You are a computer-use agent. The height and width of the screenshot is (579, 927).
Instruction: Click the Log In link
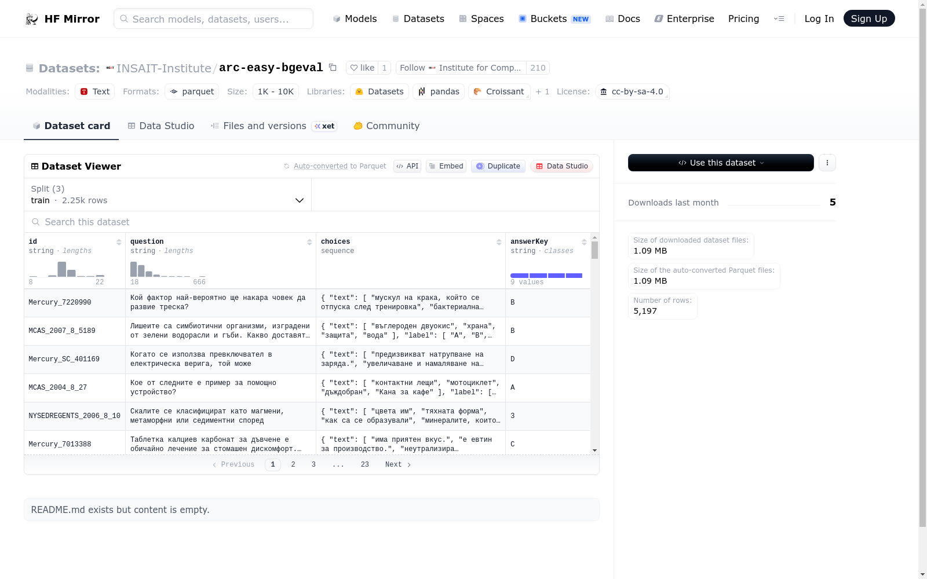(819, 19)
